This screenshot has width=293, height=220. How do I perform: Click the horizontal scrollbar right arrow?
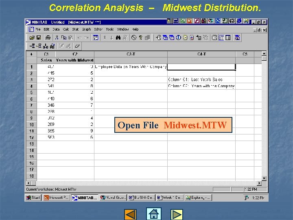pos(259,183)
